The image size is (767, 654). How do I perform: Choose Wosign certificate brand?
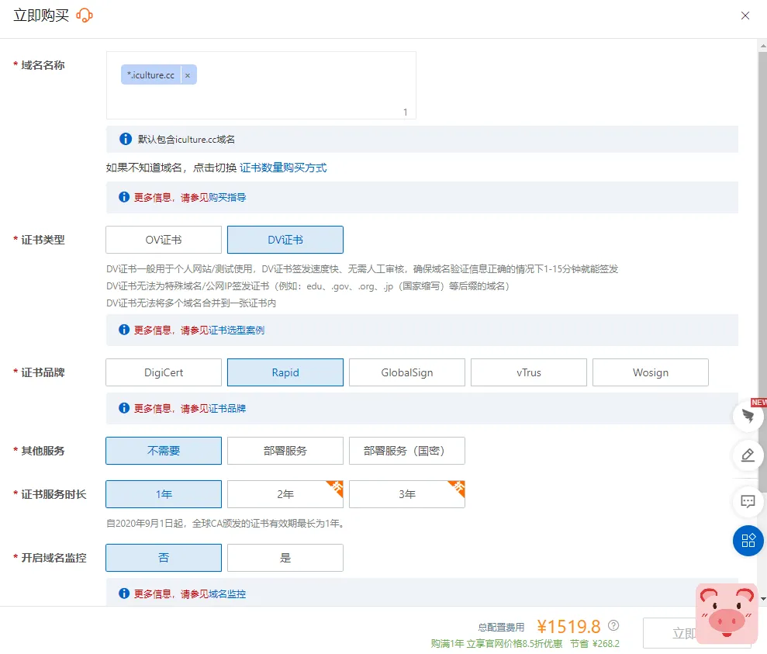point(651,372)
